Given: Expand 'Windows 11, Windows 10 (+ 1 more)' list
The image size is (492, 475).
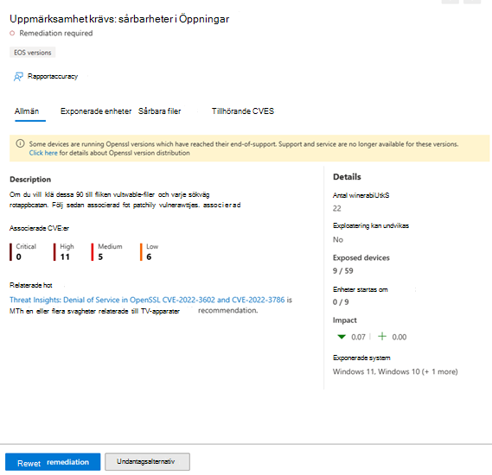Looking at the screenshot, I should coord(395,371).
